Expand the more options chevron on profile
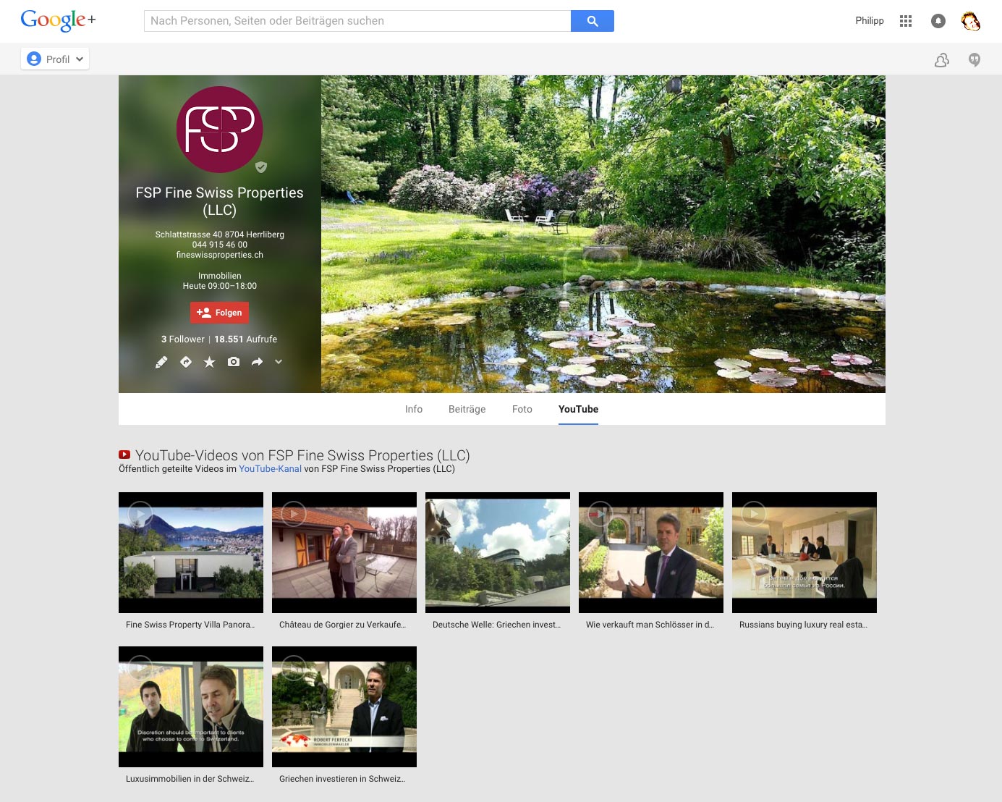Screen dimensions: 1002x802 (x=279, y=362)
